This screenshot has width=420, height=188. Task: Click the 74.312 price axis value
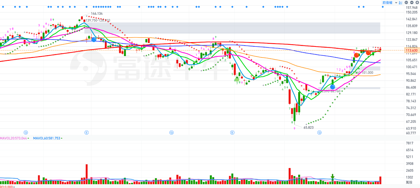(x=411, y=108)
